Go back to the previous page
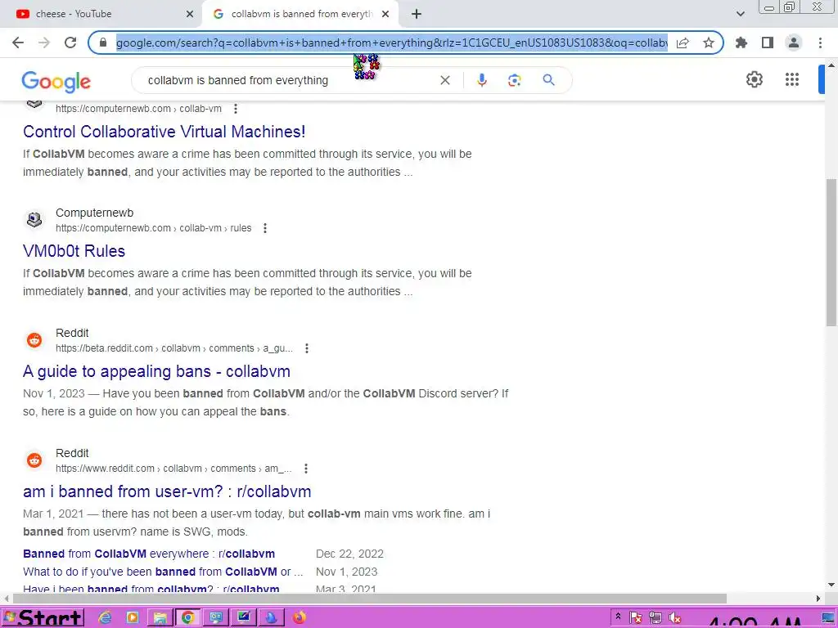The width and height of the screenshot is (838, 628). pyautogui.click(x=18, y=43)
